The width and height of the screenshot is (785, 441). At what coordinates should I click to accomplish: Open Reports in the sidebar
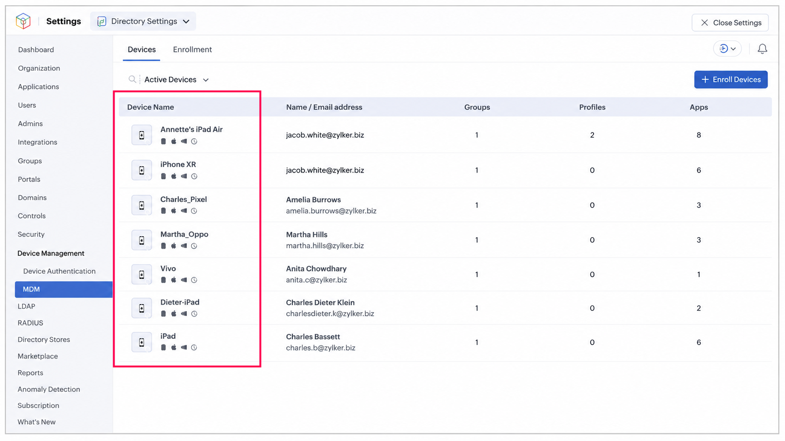tap(31, 373)
